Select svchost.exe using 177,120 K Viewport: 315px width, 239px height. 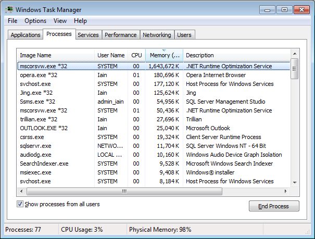pyautogui.click(x=154, y=84)
